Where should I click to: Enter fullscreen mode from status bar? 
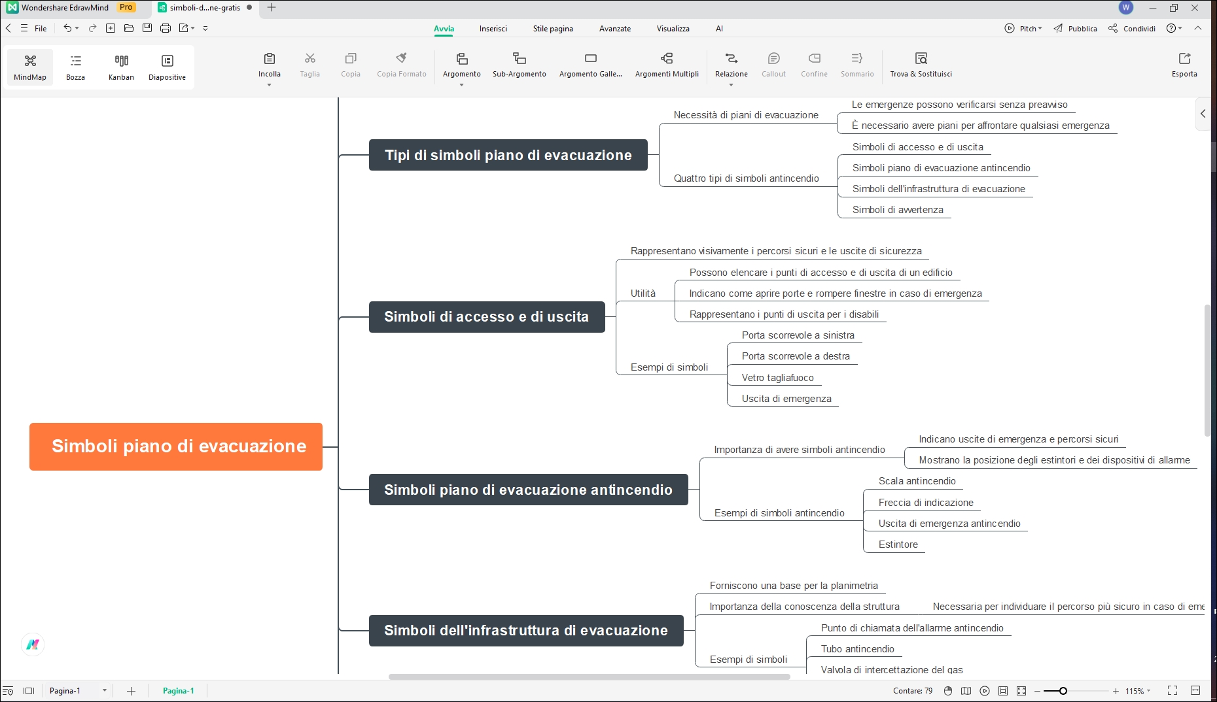[x=1173, y=691]
